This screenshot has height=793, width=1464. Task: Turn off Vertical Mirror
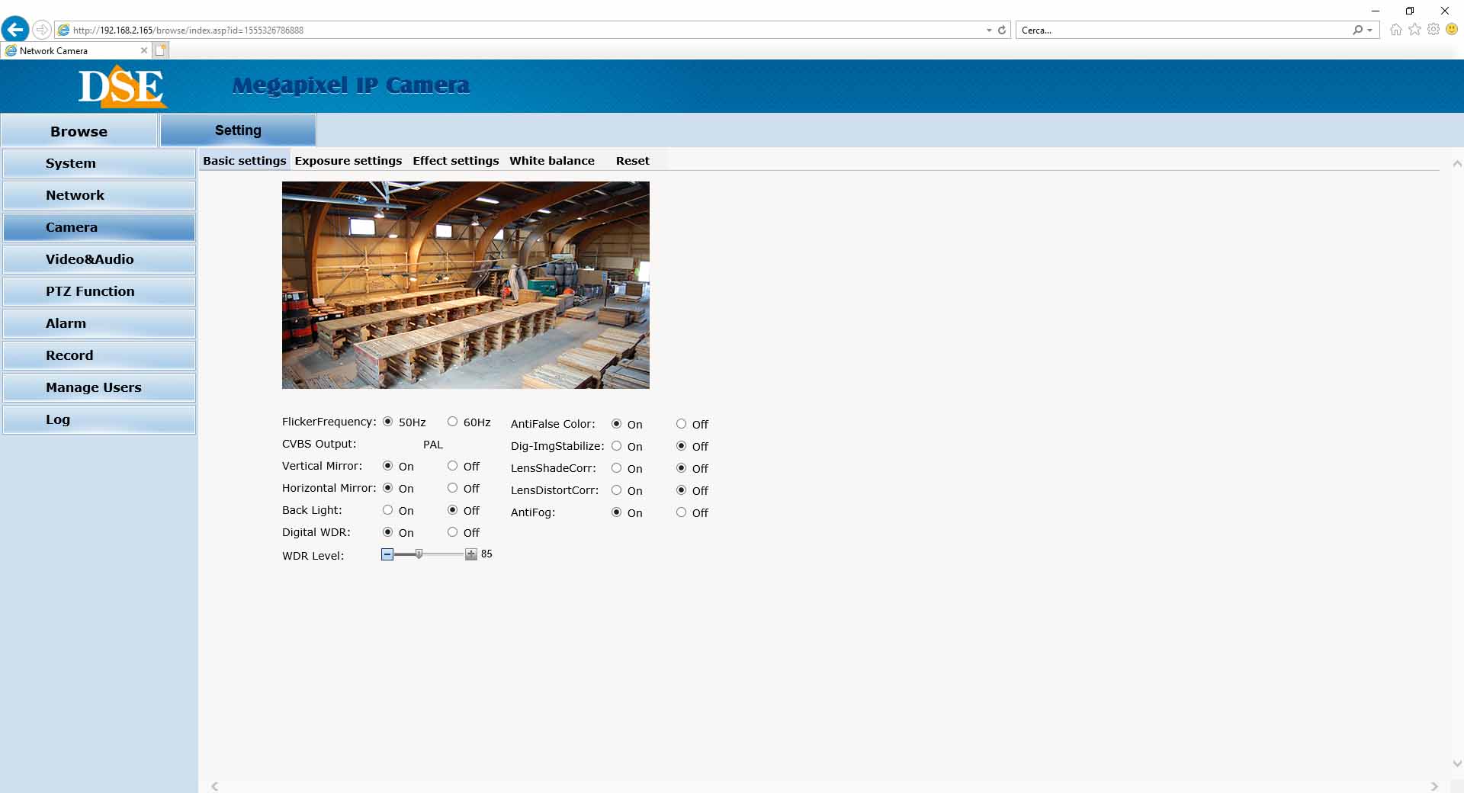(452, 466)
